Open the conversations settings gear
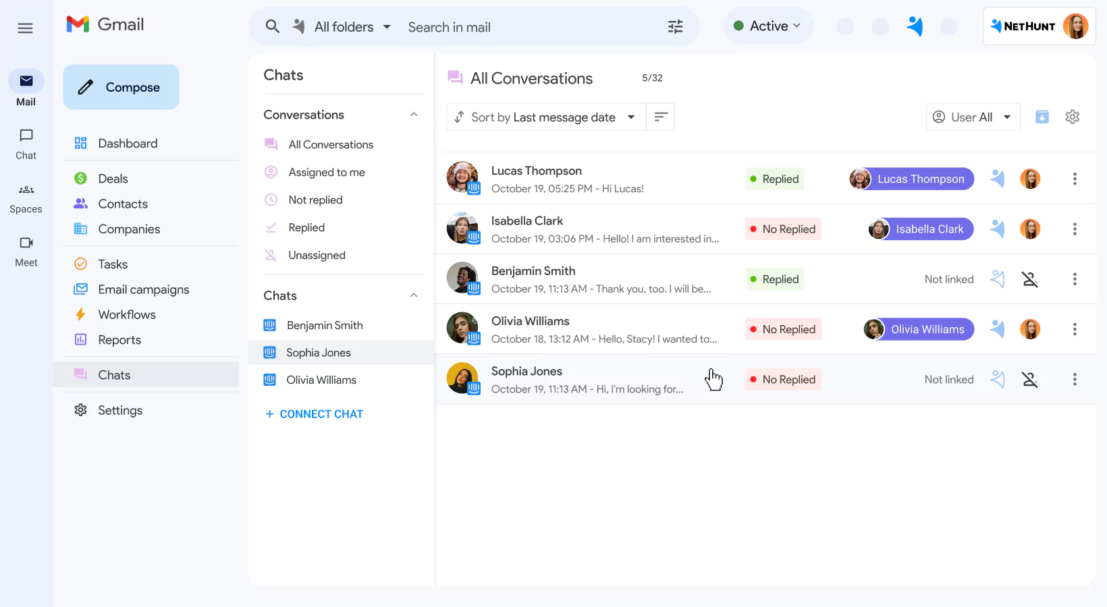This screenshot has height=607, width=1107. 1073,117
